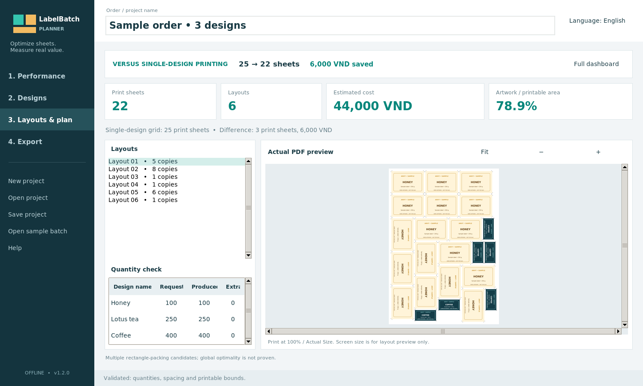Click Save project
Viewport: 643px width, 386px height.
[x=27, y=214]
